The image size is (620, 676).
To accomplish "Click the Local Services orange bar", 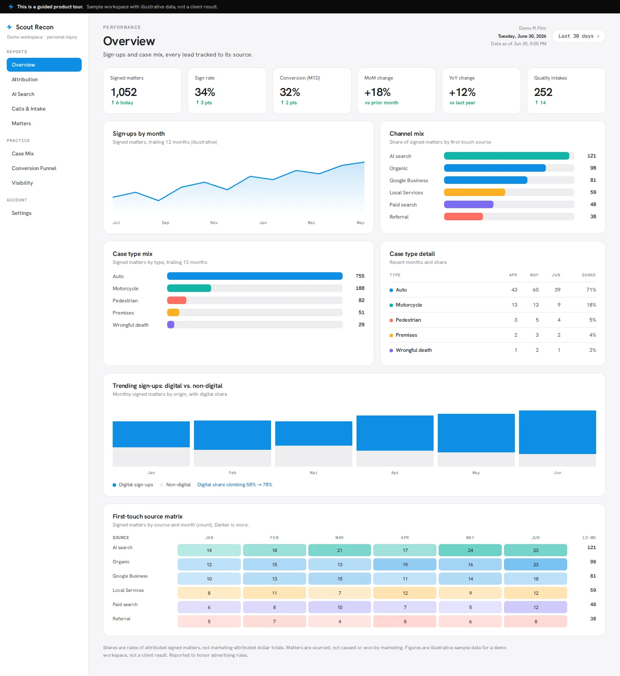I will tap(475, 192).
